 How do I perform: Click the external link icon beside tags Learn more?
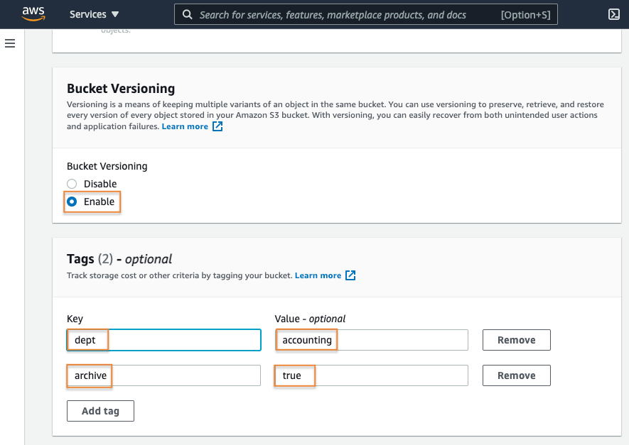pos(350,275)
